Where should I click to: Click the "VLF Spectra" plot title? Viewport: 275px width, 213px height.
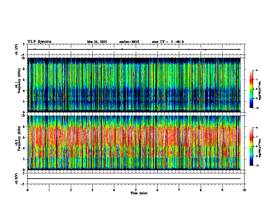39,42
